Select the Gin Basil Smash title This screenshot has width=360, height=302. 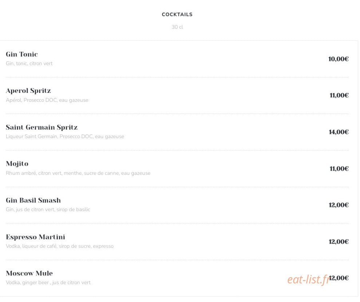[33, 200]
